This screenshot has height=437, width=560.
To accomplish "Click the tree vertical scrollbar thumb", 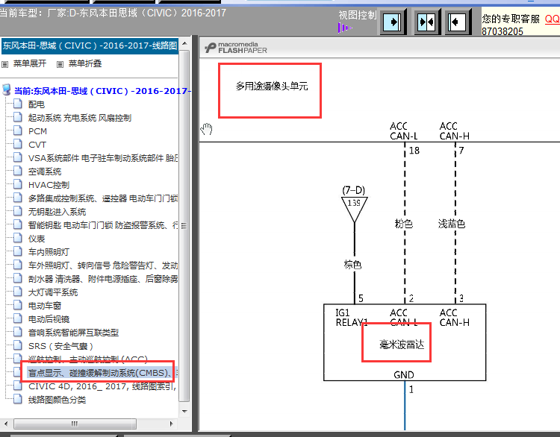I will pos(184,225).
